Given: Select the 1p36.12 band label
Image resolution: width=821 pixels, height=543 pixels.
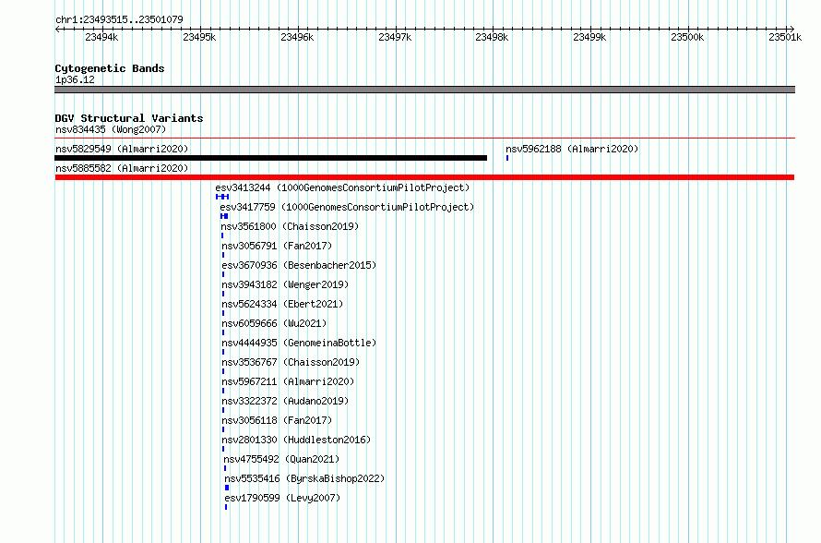Looking at the screenshot, I should click(x=75, y=79).
